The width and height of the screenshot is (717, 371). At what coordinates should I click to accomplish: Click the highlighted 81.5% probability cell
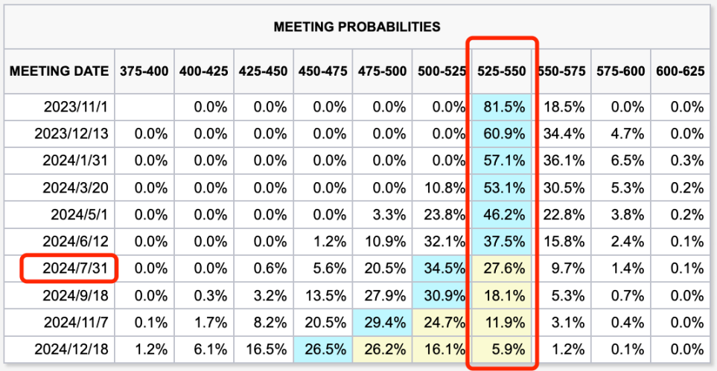[x=504, y=107]
